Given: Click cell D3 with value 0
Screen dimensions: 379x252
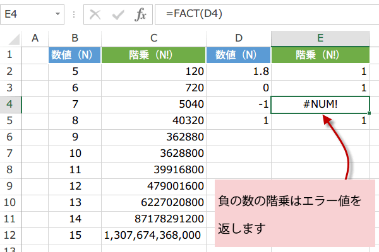Looking at the screenshot, I should point(239,88).
